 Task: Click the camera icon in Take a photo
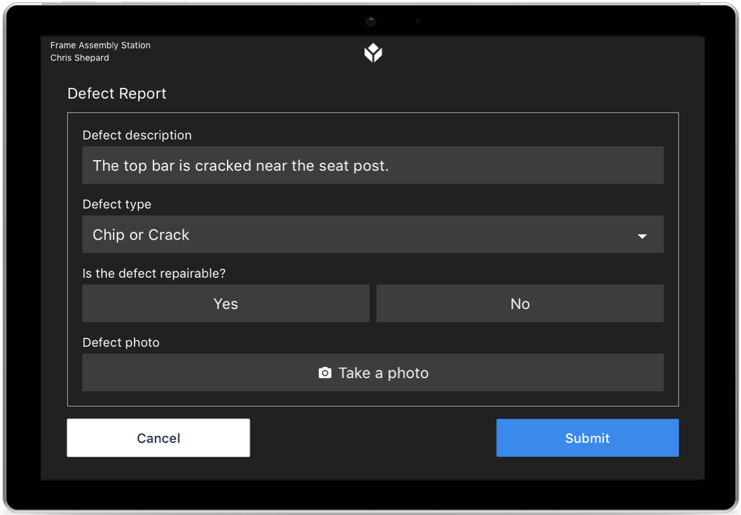325,373
